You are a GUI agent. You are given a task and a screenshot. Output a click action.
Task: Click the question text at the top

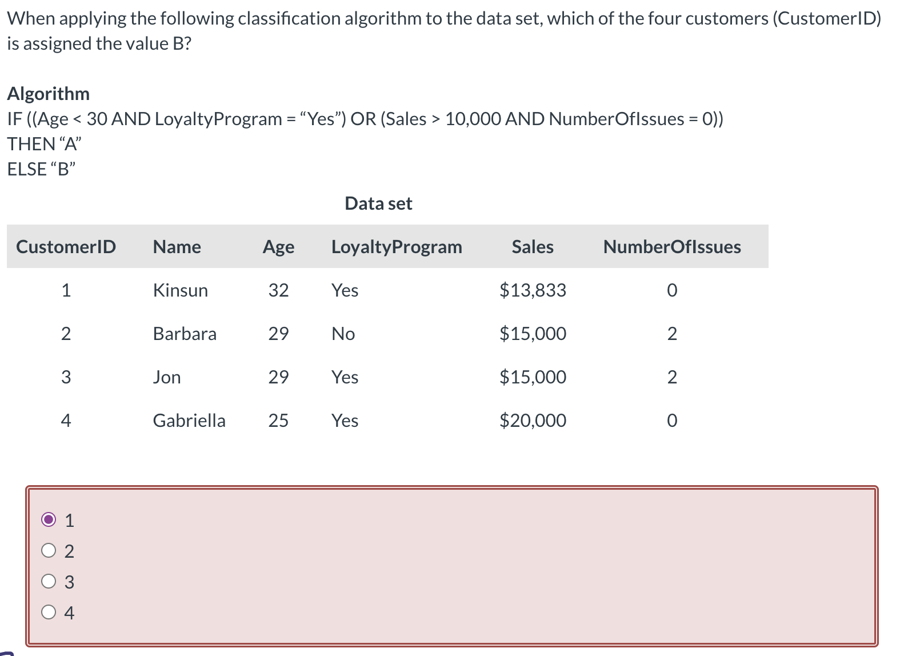pyautogui.click(x=400, y=29)
